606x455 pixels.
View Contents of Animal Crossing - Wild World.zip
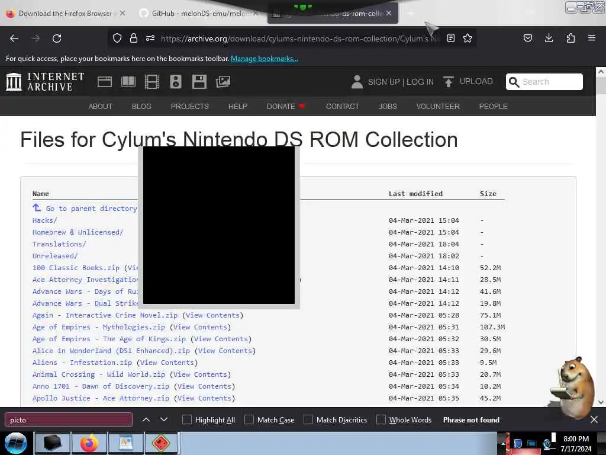point(200,374)
